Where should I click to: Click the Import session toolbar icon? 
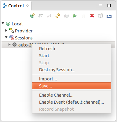coord(109,16)
